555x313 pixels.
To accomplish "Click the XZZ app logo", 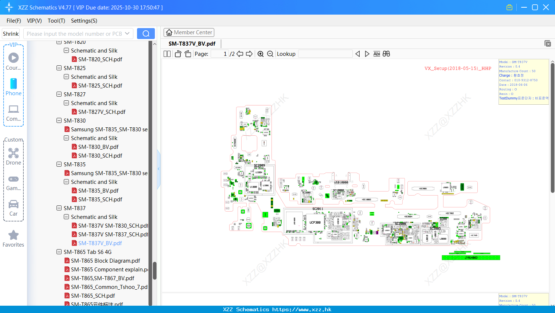I will [x=9, y=7].
